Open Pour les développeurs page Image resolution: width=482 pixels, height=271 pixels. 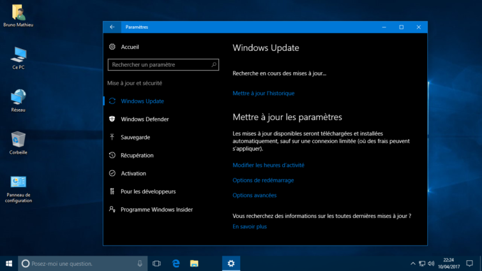tap(148, 191)
